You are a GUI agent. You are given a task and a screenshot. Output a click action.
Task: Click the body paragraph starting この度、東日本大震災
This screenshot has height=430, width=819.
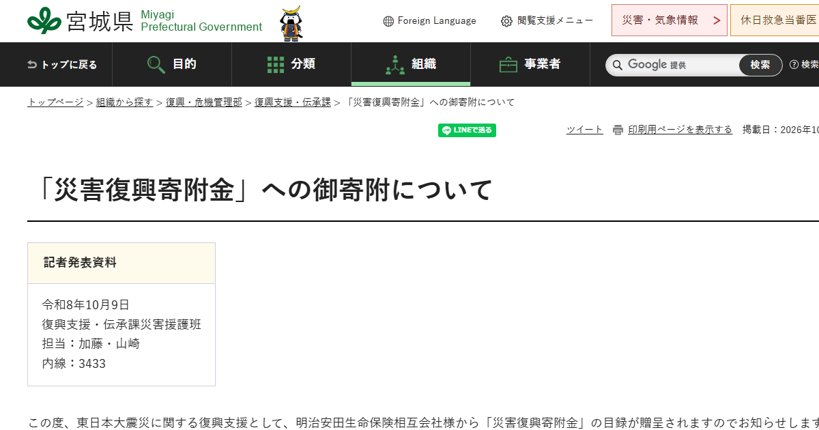(423, 423)
